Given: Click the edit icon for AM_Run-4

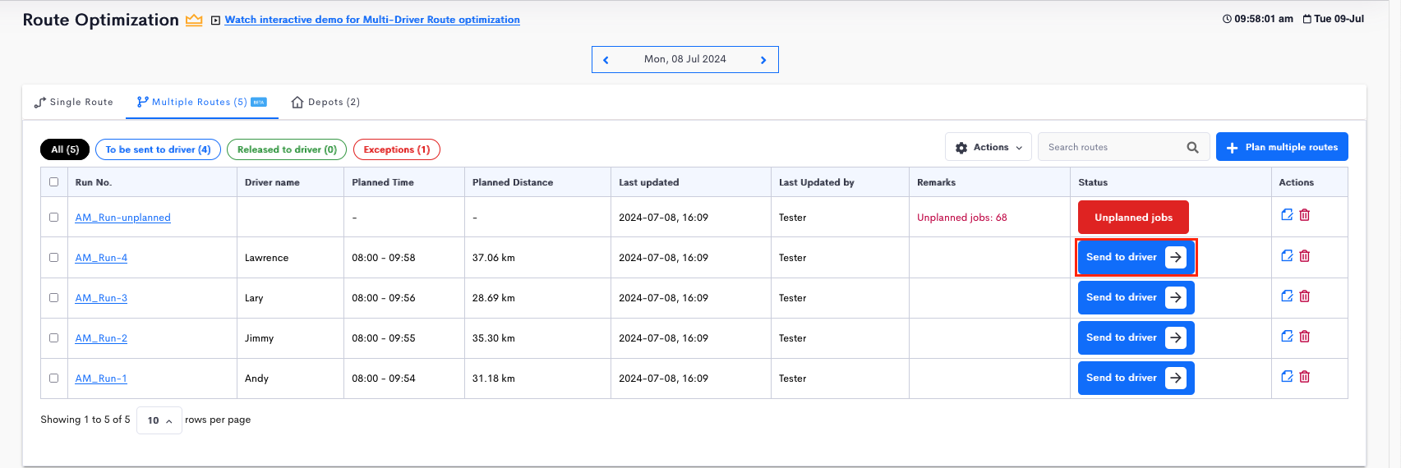Looking at the screenshot, I should [1287, 256].
